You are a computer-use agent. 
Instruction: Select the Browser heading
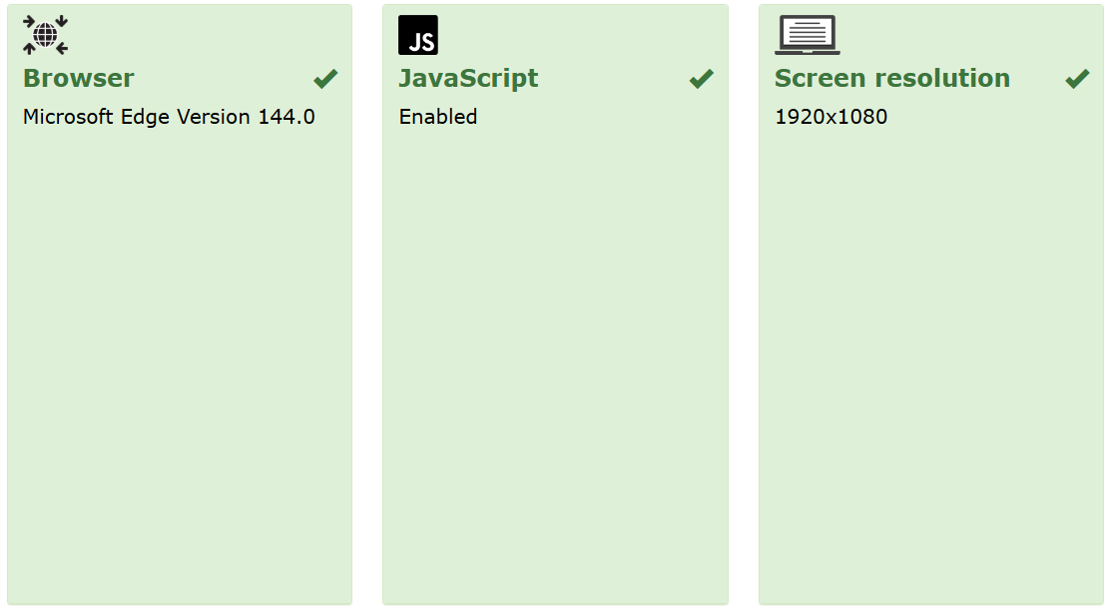(x=78, y=78)
